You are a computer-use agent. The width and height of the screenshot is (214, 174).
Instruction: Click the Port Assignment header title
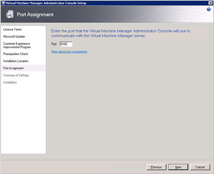pos(35,15)
